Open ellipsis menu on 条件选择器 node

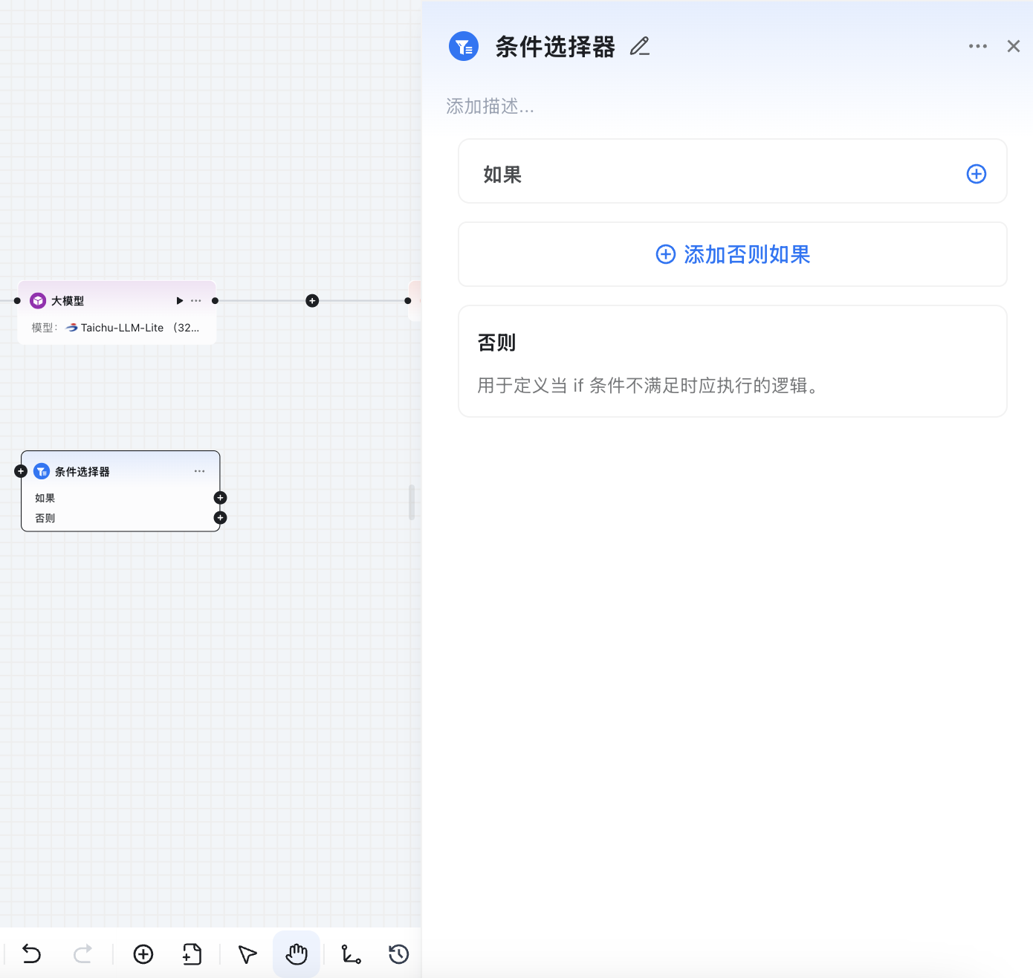pyautogui.click(x=199, y=470)
